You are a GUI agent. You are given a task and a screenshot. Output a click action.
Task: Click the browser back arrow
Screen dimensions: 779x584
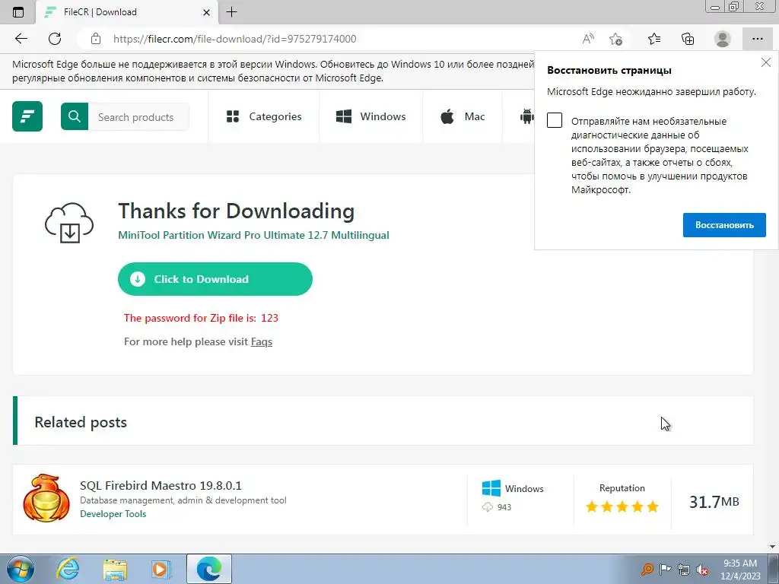(x=21, y=39)
